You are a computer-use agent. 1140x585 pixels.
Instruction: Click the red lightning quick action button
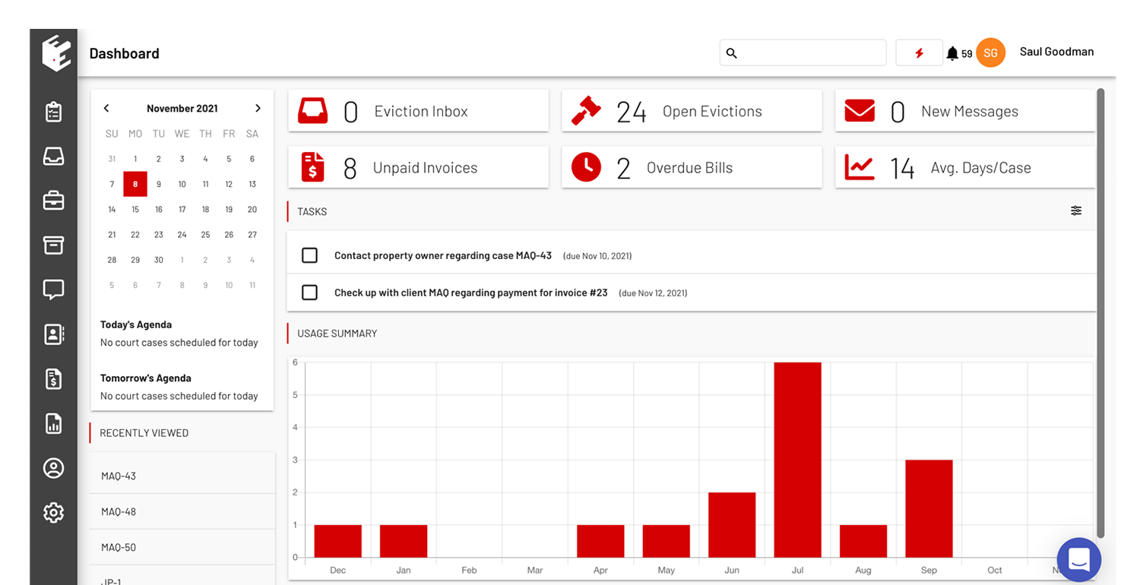(919, 53)
